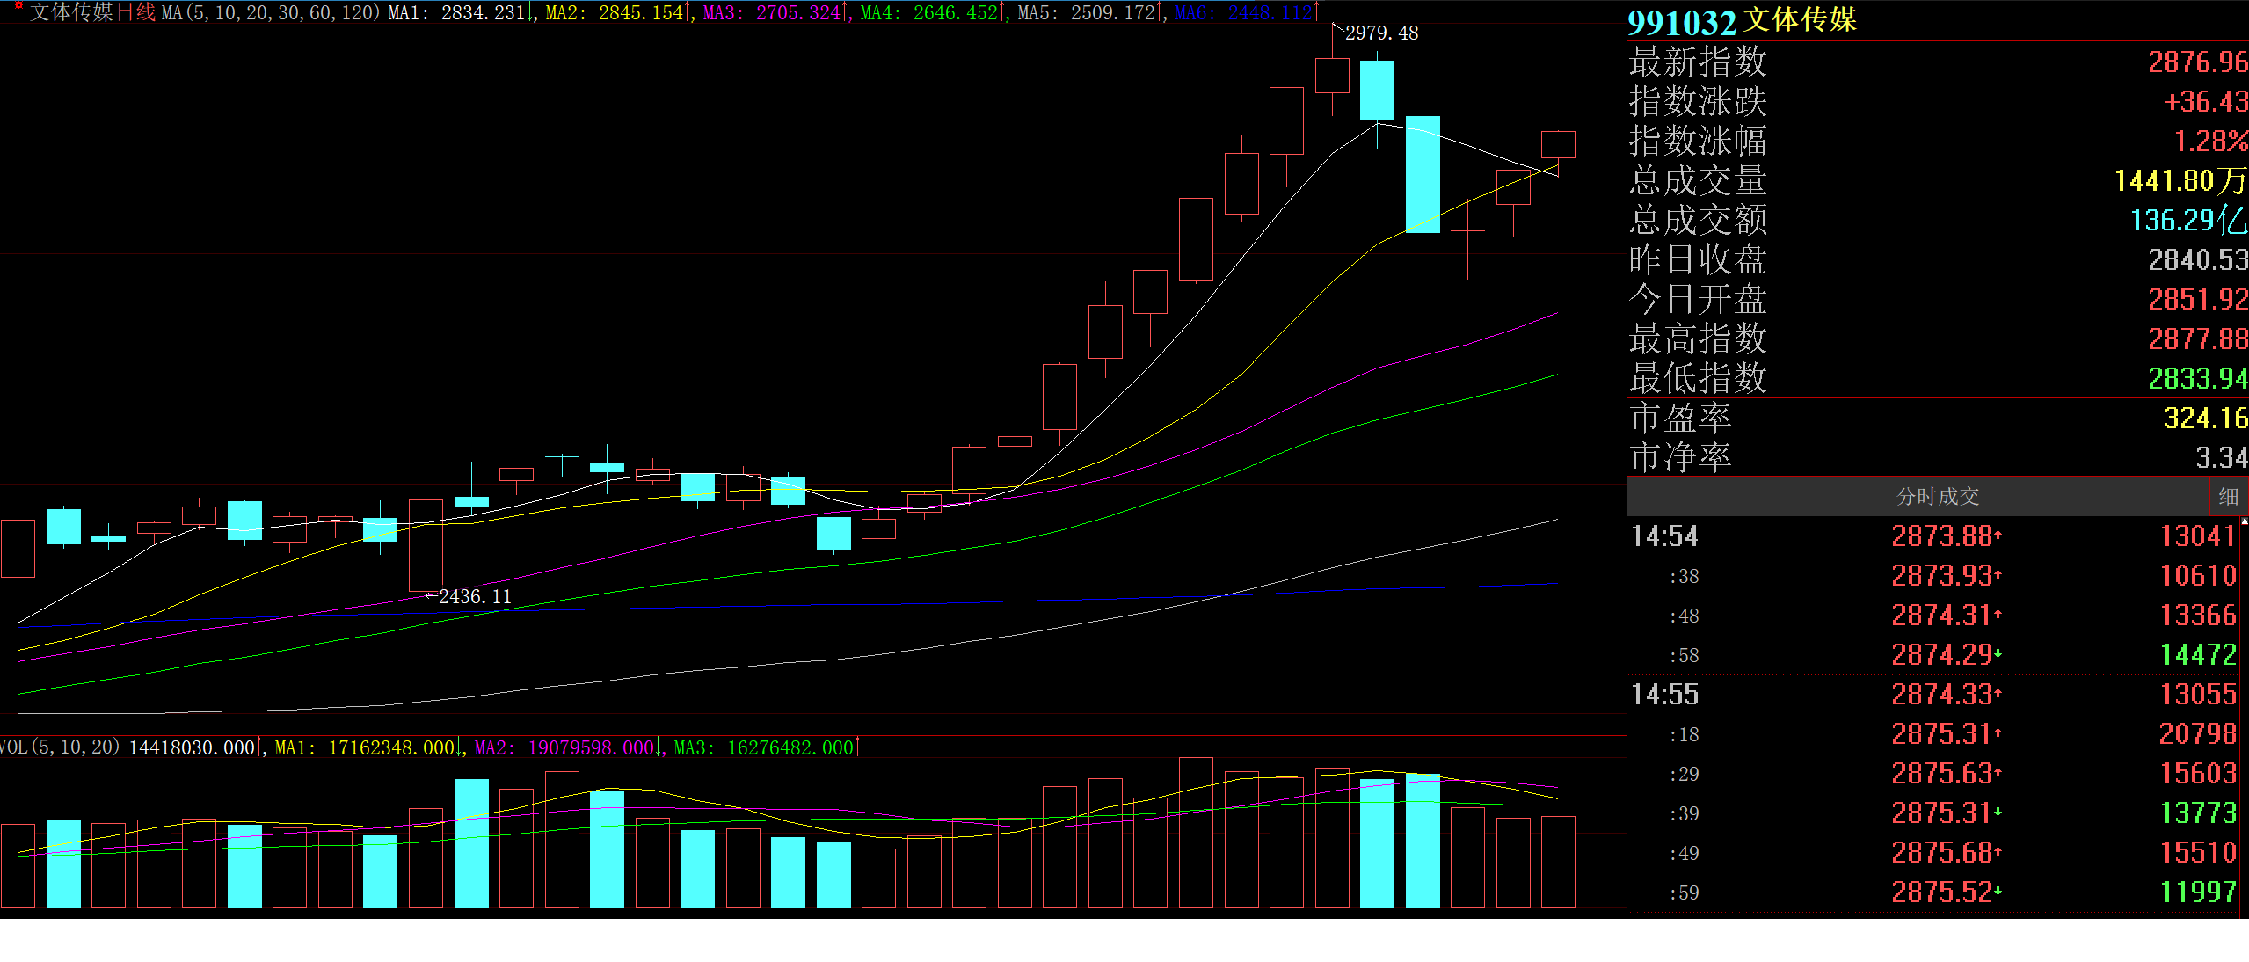Image resolution: width=2249 pixels, height=962 pixels.
Task: Click the VOL(5,10,20) indicator label
Action: point(60,747)
